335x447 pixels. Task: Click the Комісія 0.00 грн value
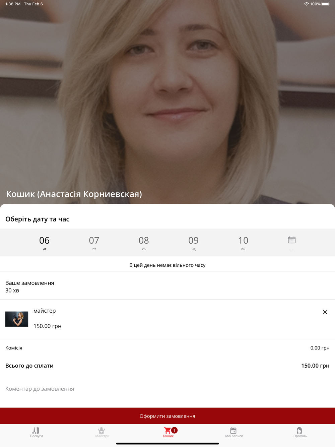(x=320, y=348)
